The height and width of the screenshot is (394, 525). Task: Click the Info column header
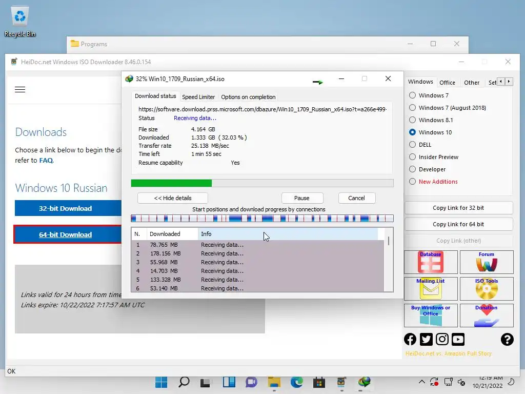[288, 234]
